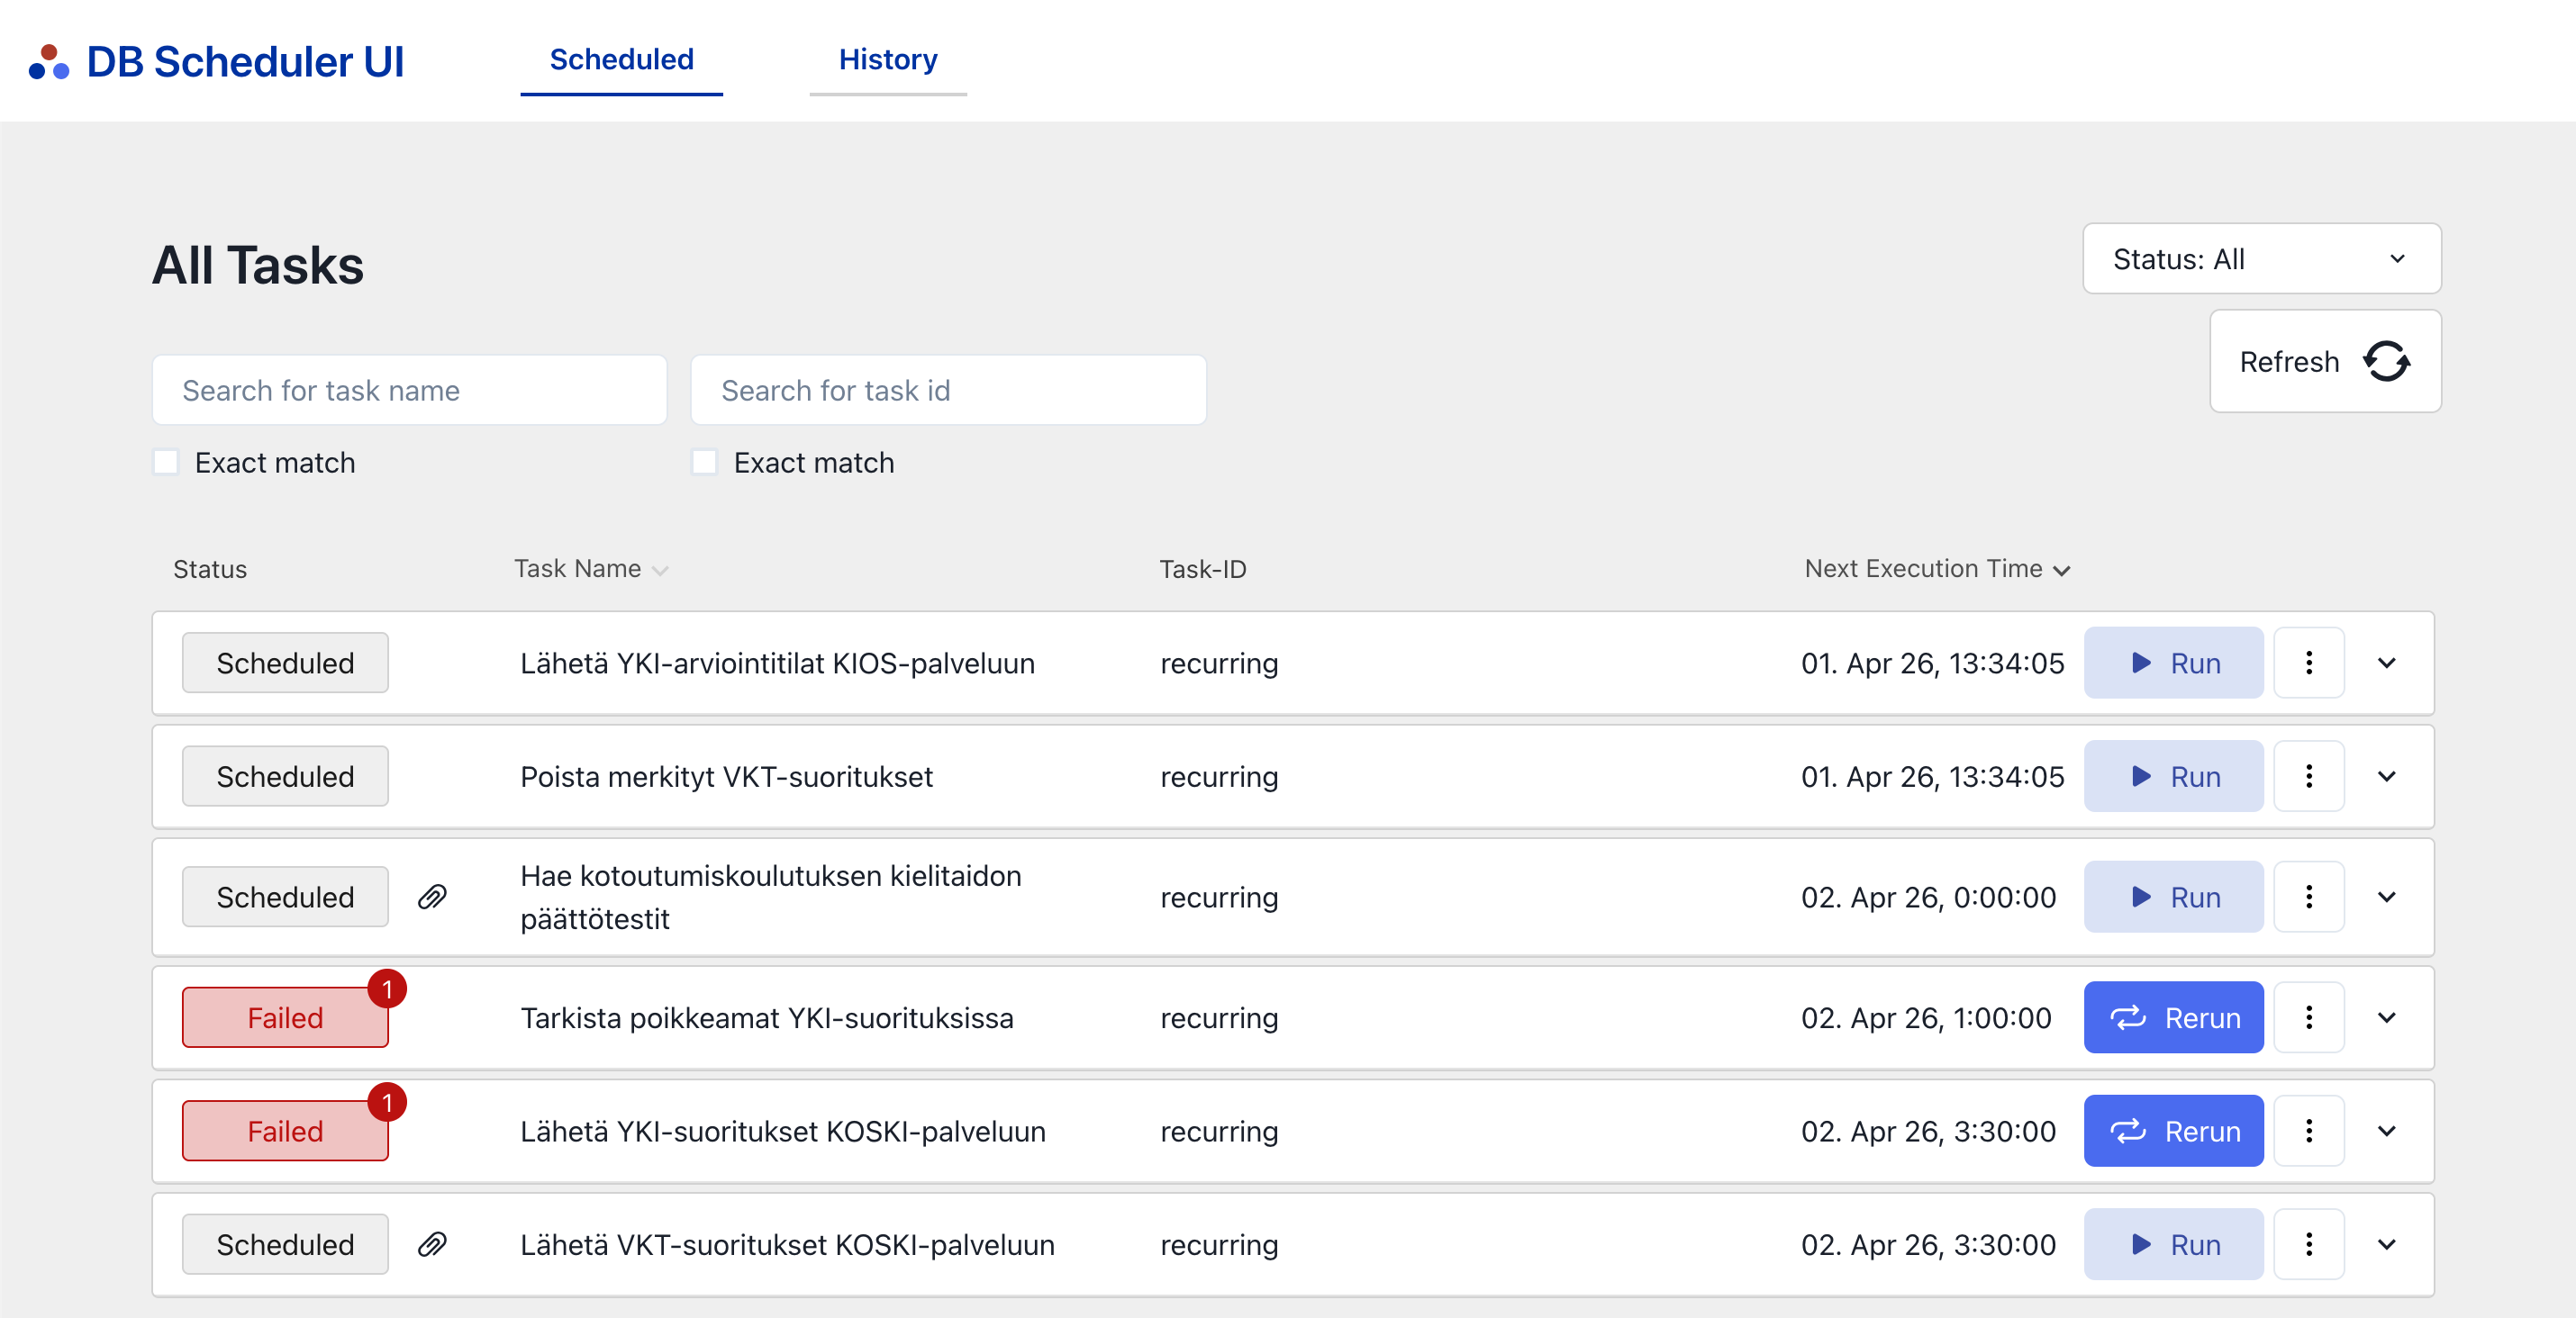Click sort arrow next to Next Execution Time
This screenshot has height=1318, width=2576.
tap(2062, 571)
